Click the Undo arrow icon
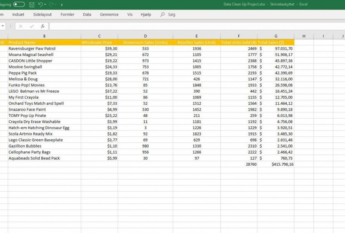 click(x=40, y=4)
